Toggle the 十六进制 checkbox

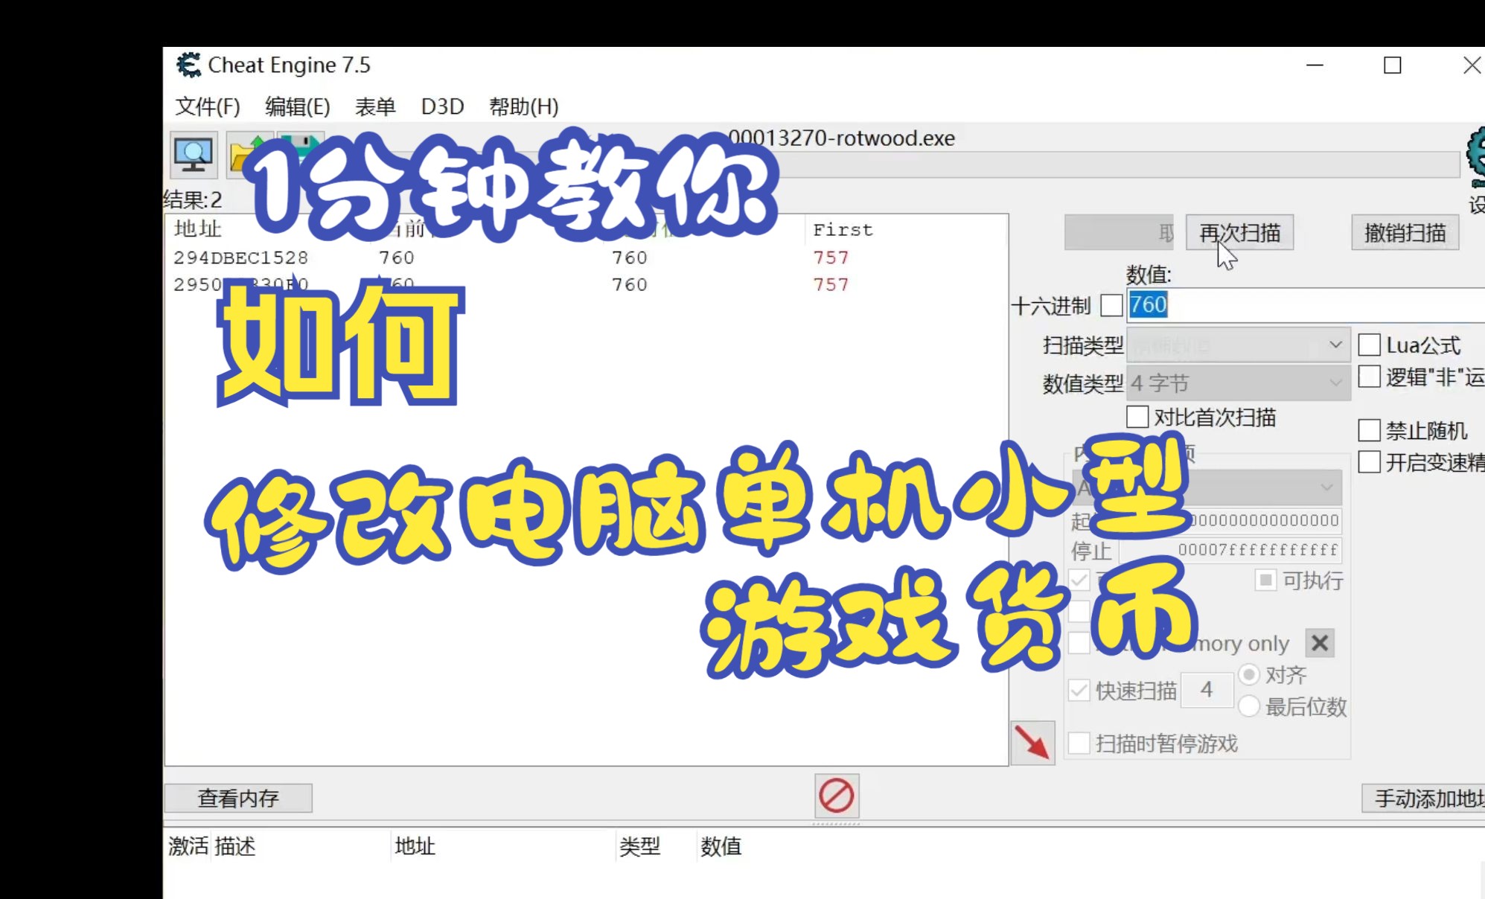coord(1111,305)
